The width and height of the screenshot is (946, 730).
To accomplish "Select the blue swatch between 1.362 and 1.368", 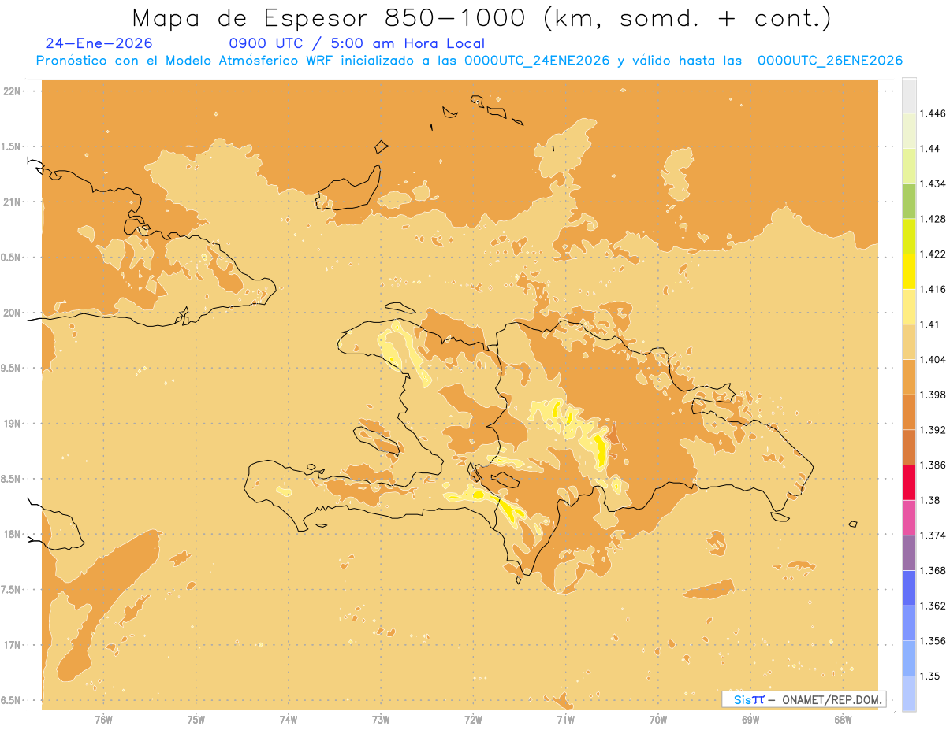I will click(909, 588).
